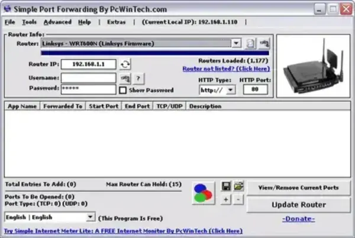The width and height of the screenshot is (355, 238).
Task: Click the Max Router Can Hold: (15) text
Action: [144, 184]
